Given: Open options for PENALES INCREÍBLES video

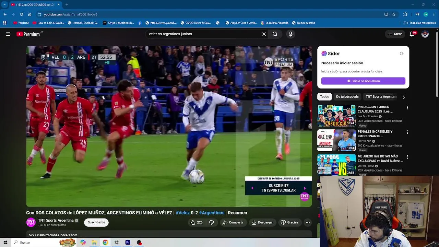Looking at the screenshot, I should click(x=407, y=132).
